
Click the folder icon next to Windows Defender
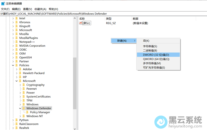[x=23, y=108]
